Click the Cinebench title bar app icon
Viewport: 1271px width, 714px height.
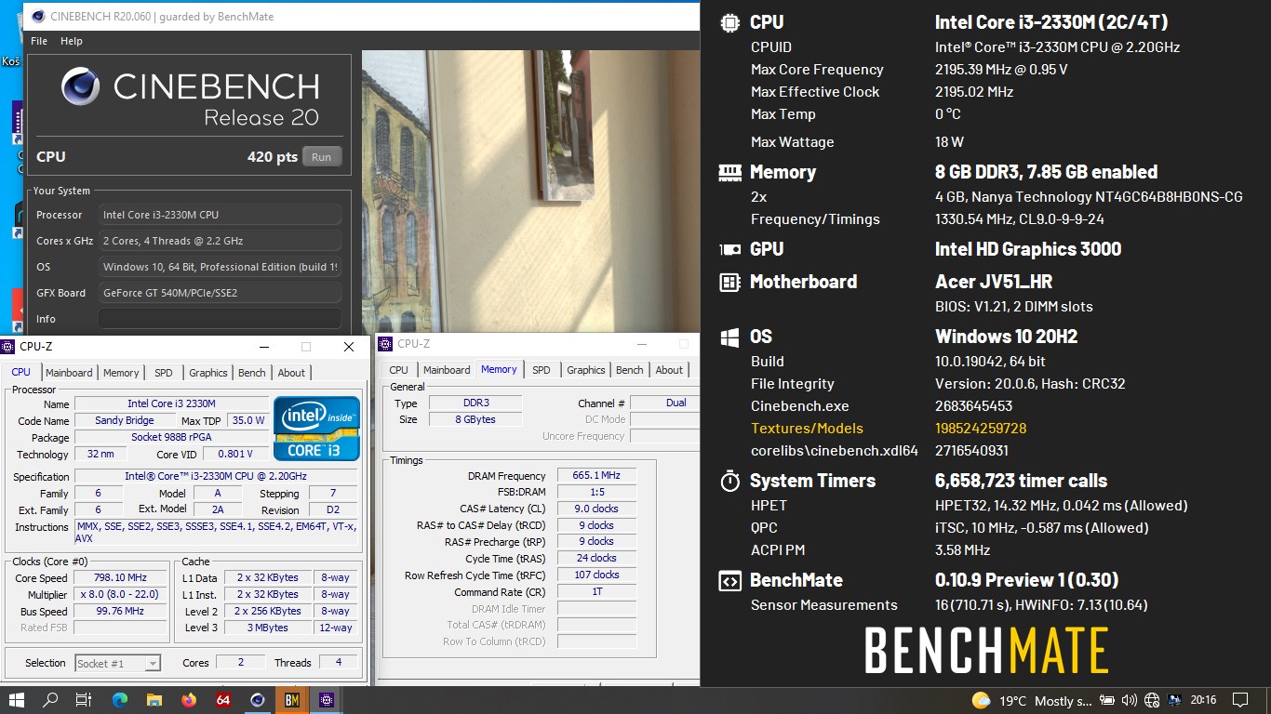tap(36, 16)
